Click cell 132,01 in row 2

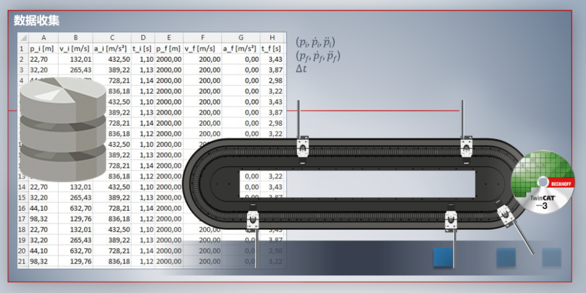(75, 59)
